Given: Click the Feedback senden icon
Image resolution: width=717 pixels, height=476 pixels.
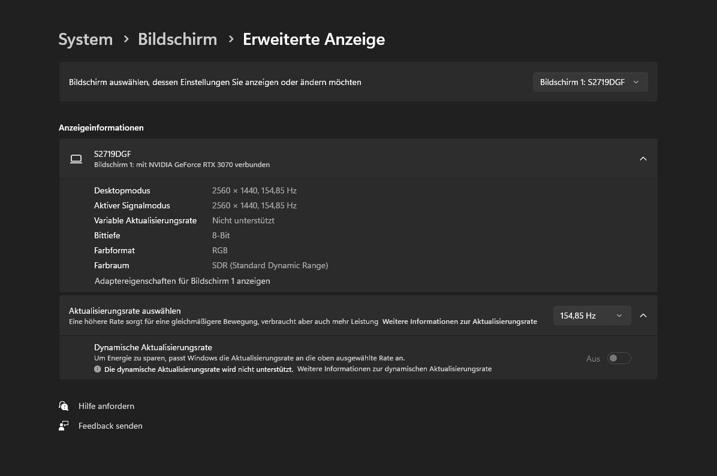Looking at the screenshot, I should coord(64,426).
